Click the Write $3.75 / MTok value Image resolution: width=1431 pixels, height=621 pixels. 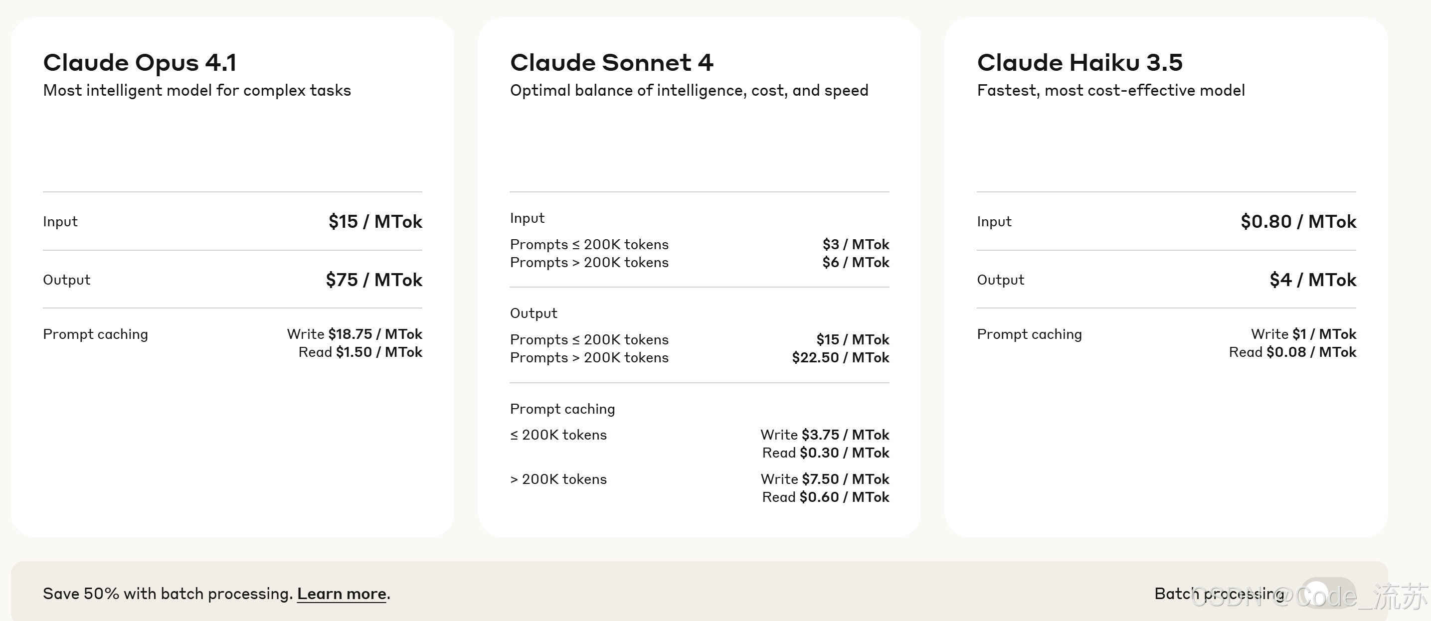point(825,435)
